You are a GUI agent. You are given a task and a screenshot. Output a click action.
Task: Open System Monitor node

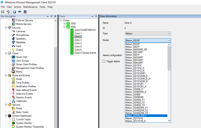click(x=24, y=123)
